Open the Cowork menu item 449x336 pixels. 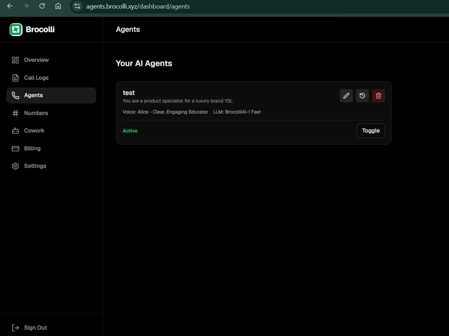51,131
